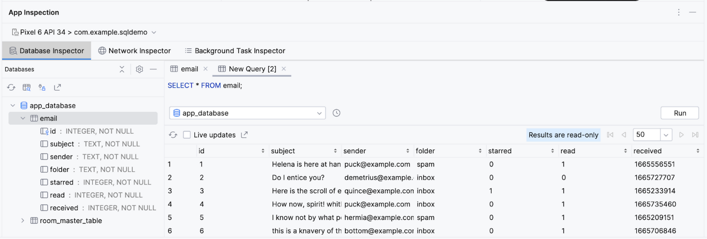707x239 pixels.
Task: Enable the Live updates checkbox
Action: 187,135
